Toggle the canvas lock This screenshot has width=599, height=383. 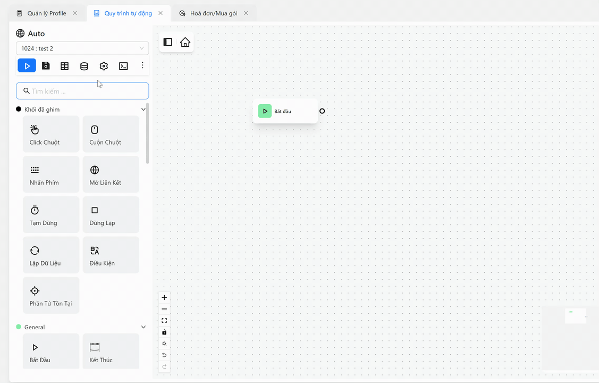point(164,332)
